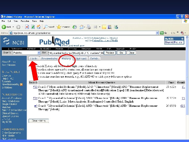The height and width of the screenshot is (142, 189).
Task: Click the Edit document toolbar icon
Action: pos(96,27)
